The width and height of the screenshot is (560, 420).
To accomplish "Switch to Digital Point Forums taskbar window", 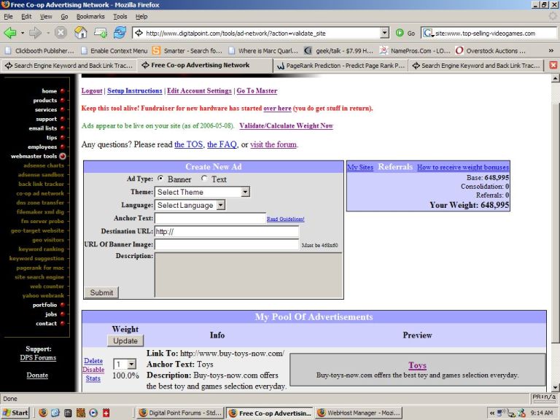I will coord(181,413).
